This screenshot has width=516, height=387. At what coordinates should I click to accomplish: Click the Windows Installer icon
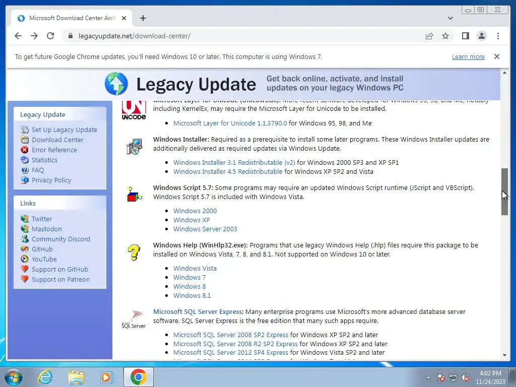point(134,147)
